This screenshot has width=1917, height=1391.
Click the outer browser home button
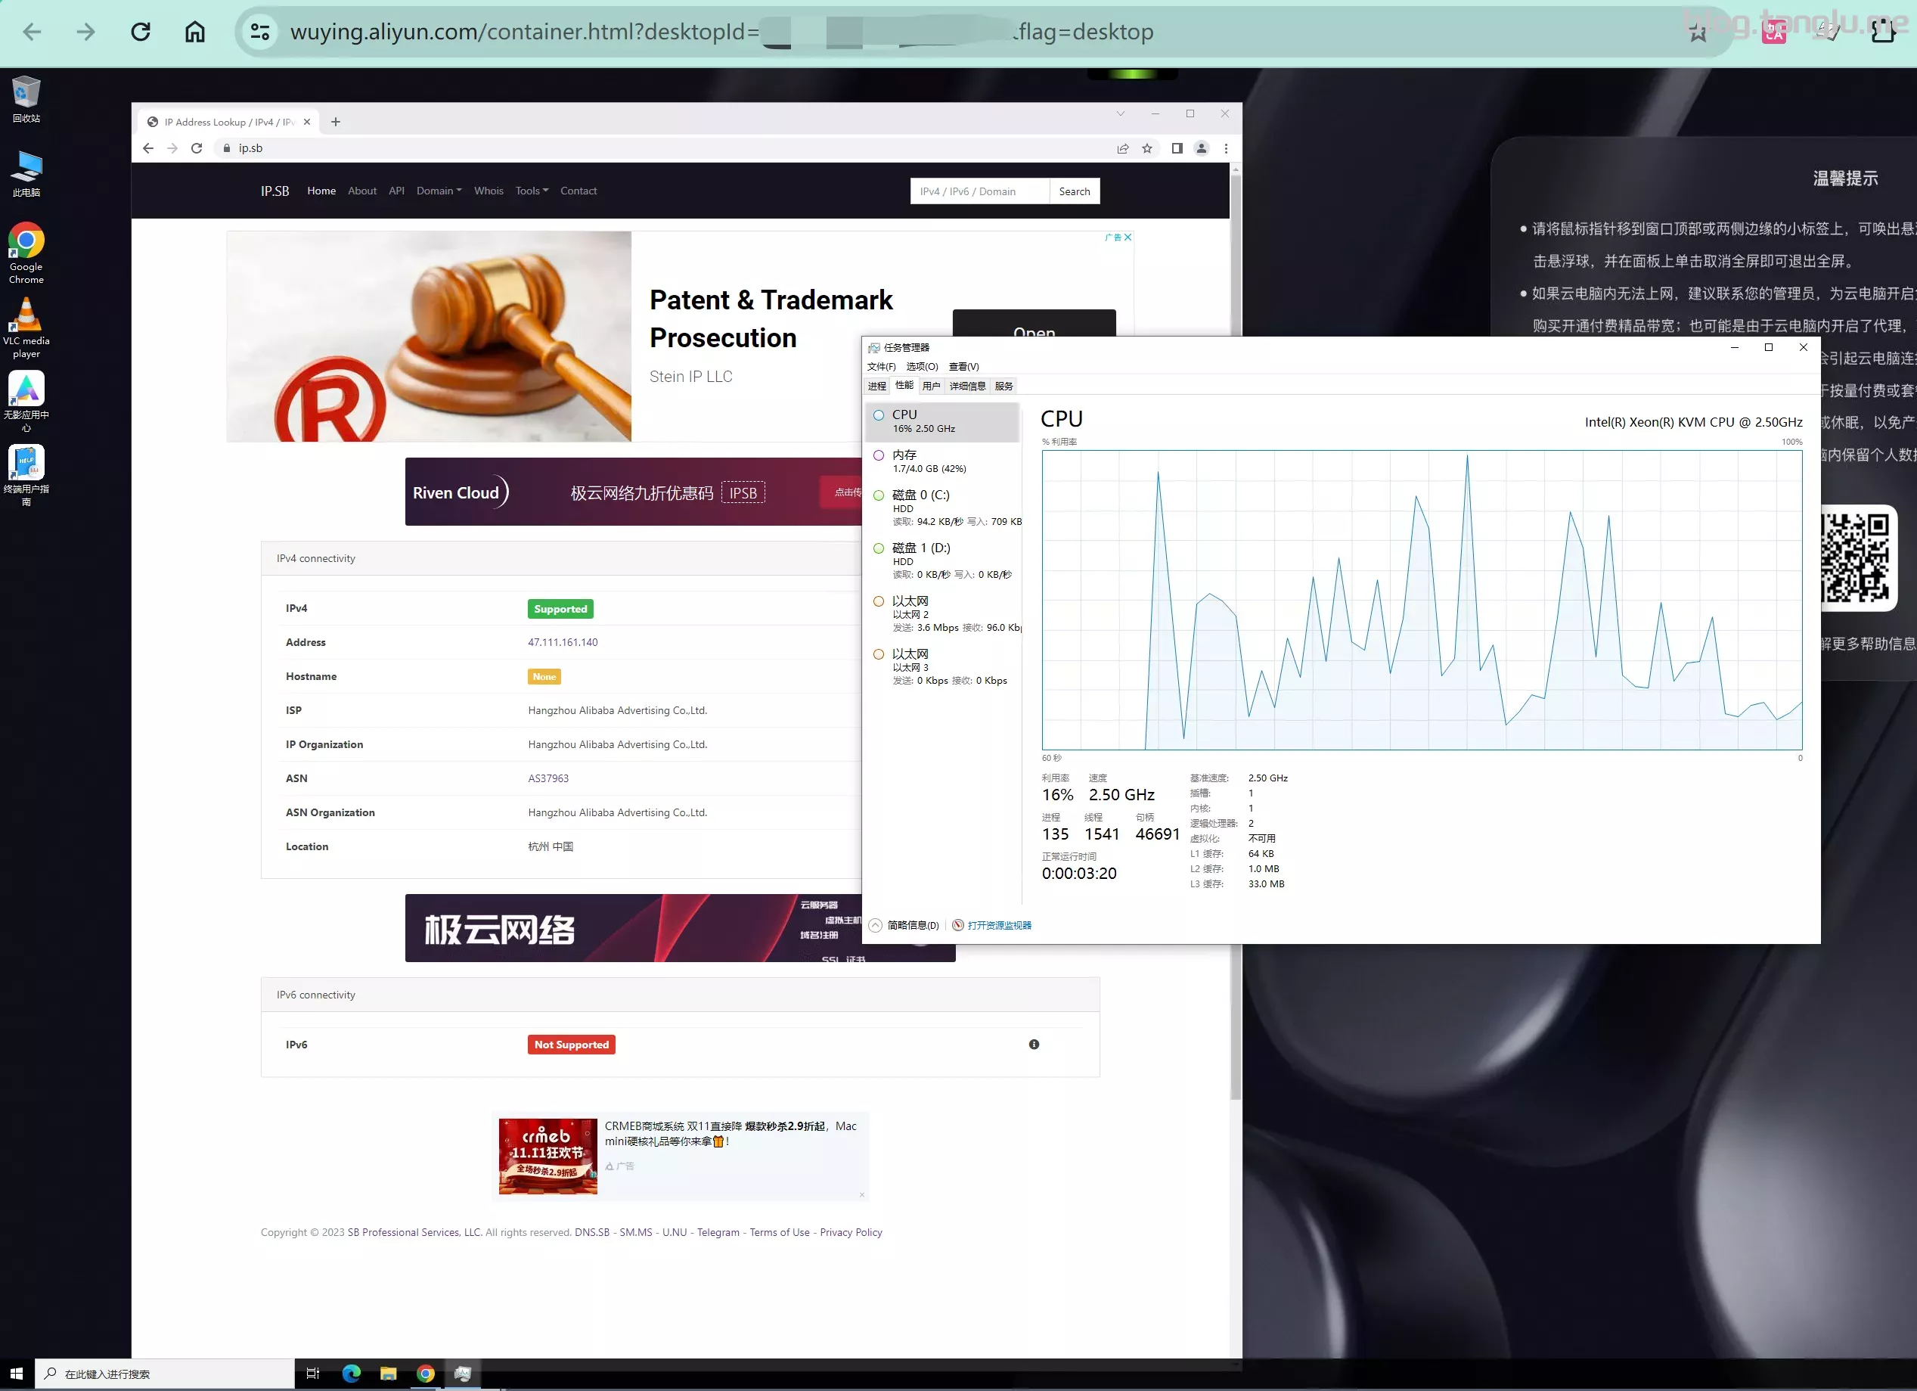click(x=195, y=32)
